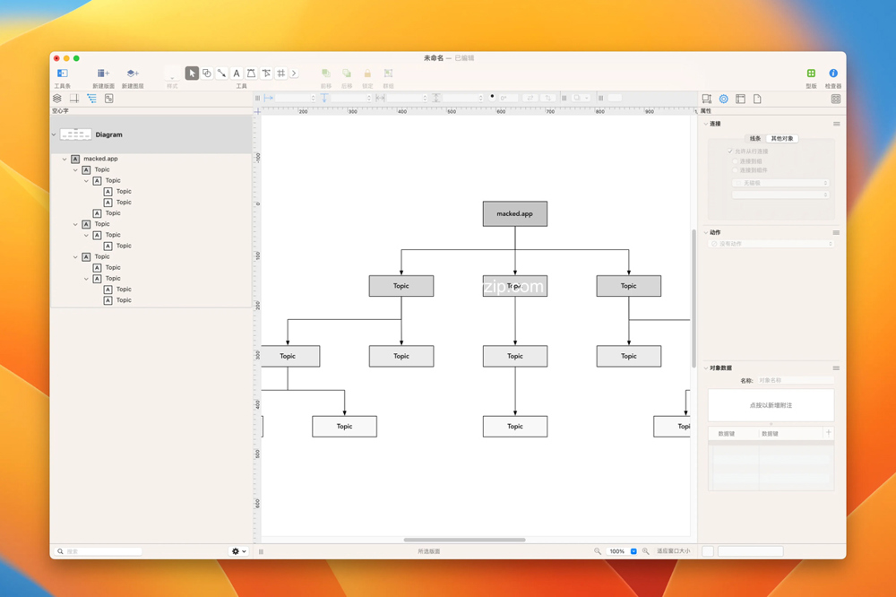Toggle the 允许从行连接 checkbox
The height and width of the screenshot is (597, 896).
point(730,151)
